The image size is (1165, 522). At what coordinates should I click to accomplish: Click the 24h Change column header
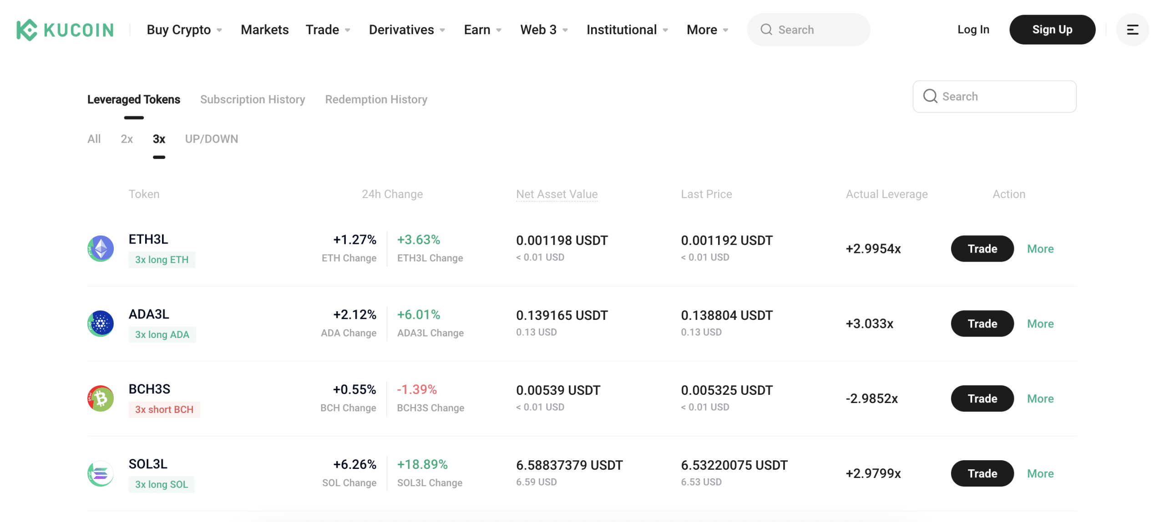click(x=392, y=194)
